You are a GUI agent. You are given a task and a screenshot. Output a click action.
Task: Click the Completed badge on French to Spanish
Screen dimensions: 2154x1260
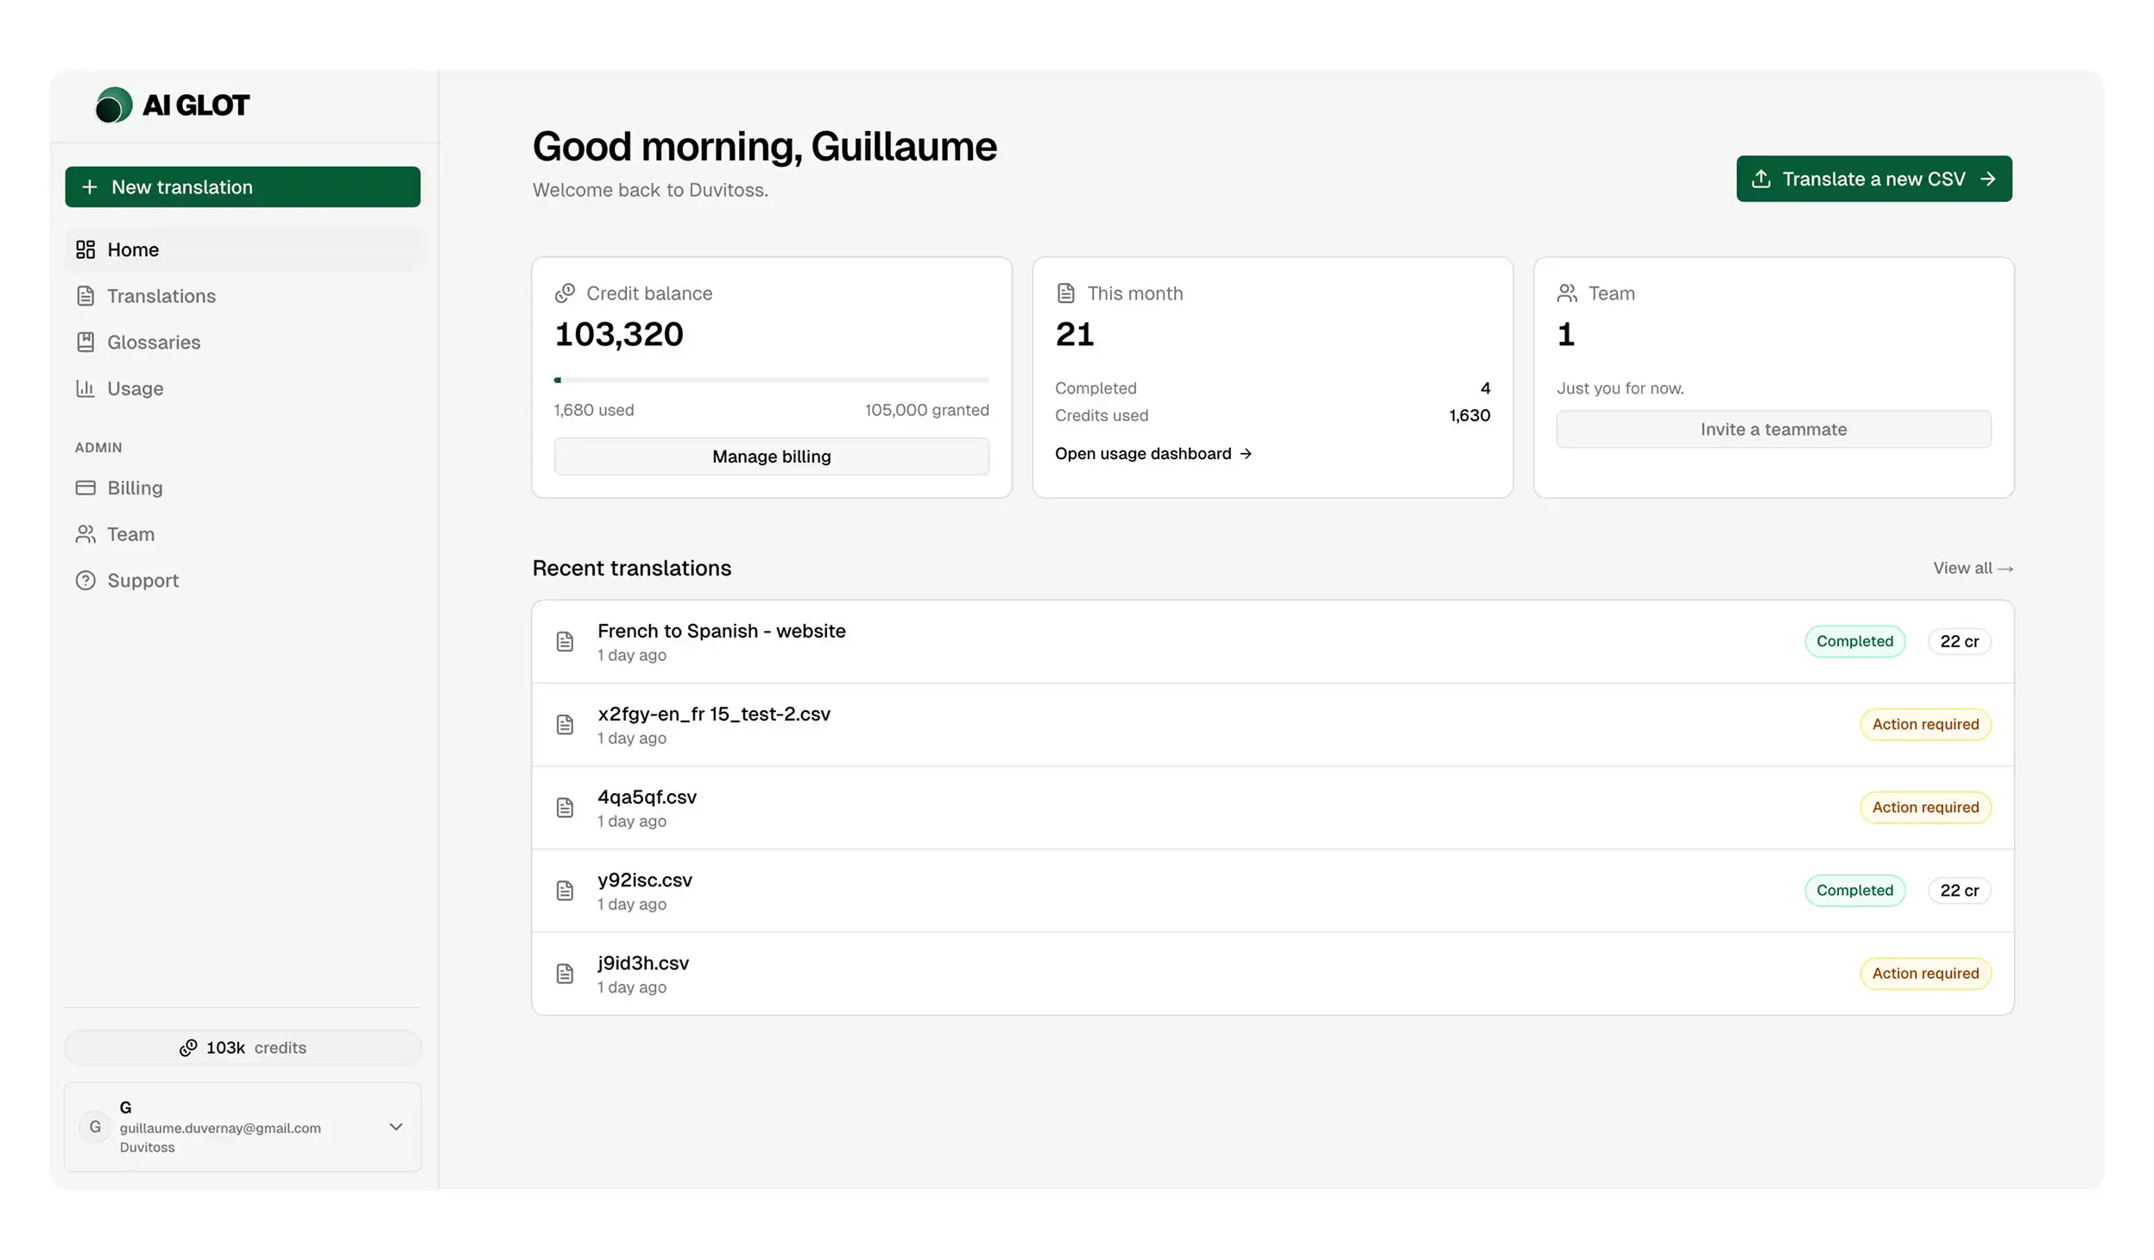coord(1854,641)
